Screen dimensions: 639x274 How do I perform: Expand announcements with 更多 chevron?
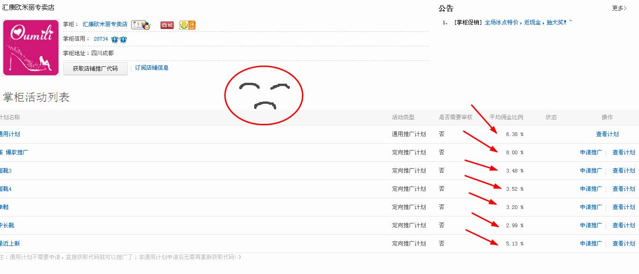(x=619, y=8)
